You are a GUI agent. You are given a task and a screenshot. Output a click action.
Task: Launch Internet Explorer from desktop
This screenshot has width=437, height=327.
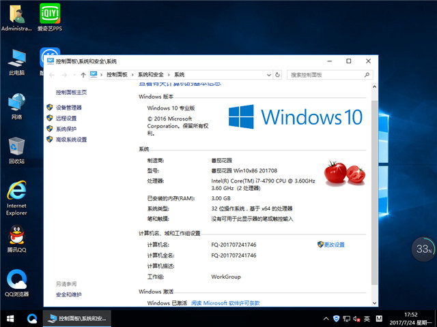pyautogui.click(x=16, y=198)
